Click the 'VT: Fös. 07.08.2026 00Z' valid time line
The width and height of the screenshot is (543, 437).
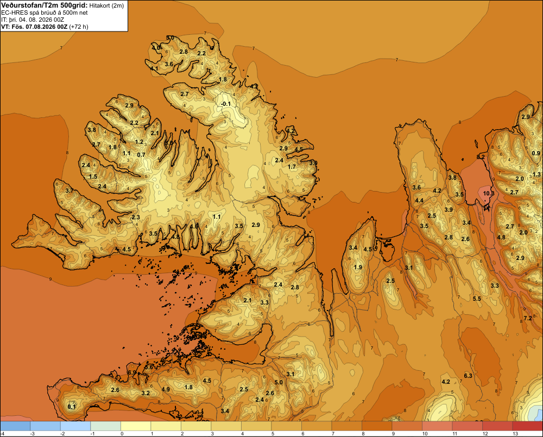click(x=34, y=27)
